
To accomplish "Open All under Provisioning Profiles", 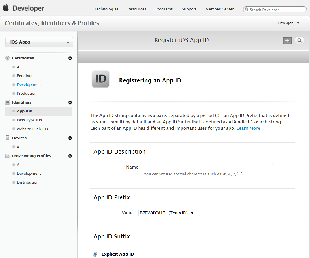I will [19, 165].
